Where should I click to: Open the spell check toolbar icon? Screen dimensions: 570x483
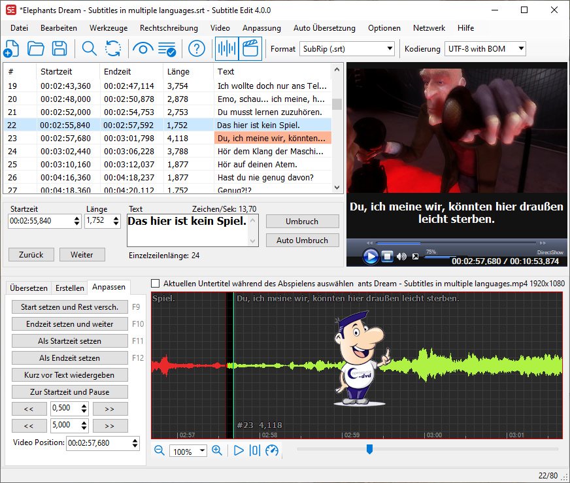[x=167, y=49]
